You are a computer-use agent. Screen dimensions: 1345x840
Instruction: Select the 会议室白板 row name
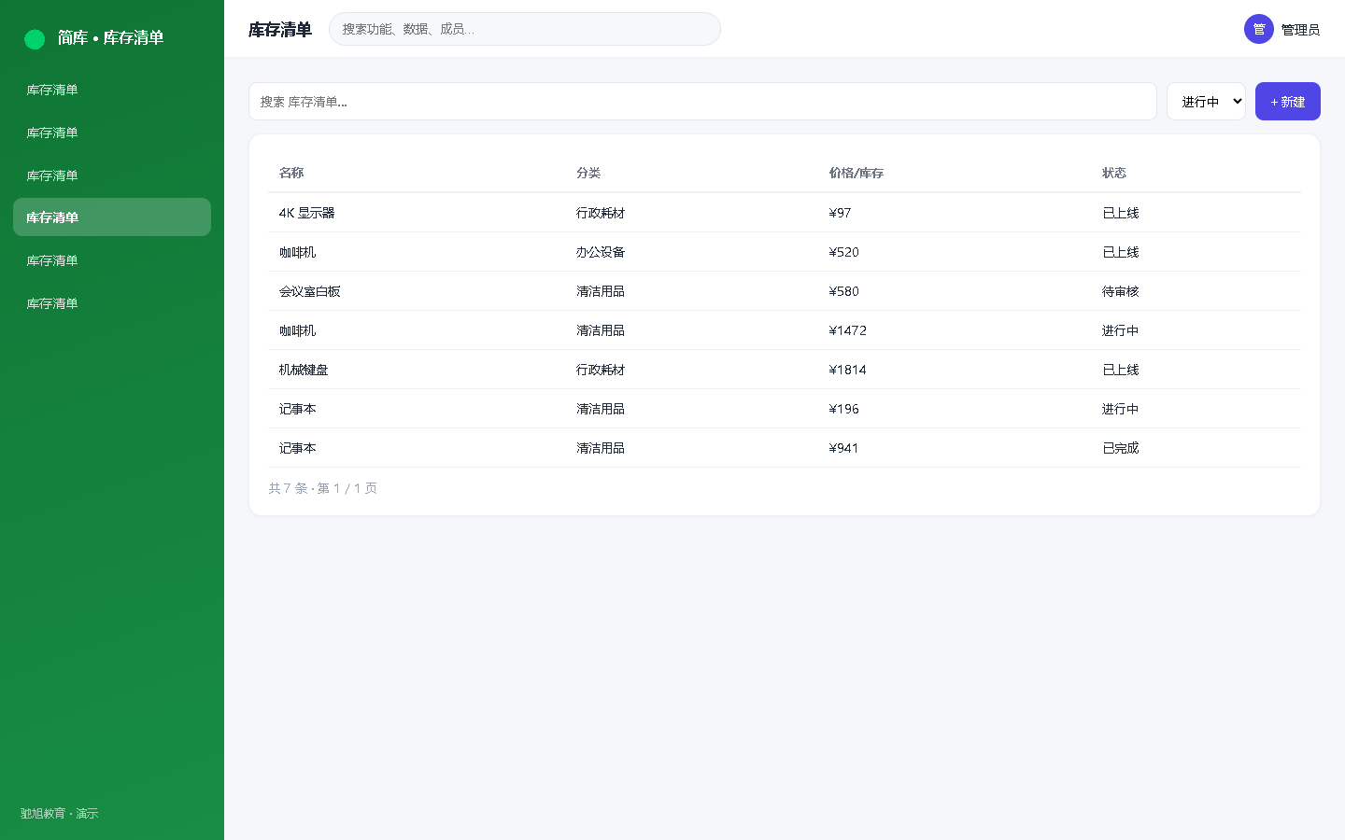pyautogui.click(x=309, y=291)
